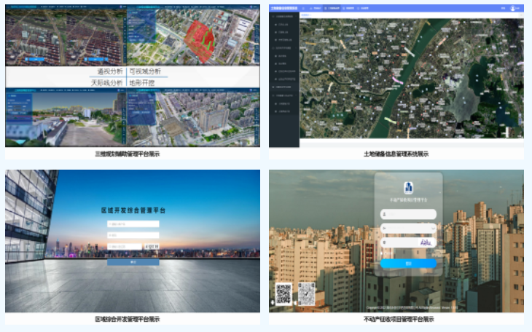Click the left QR code image

pos(284,293)
